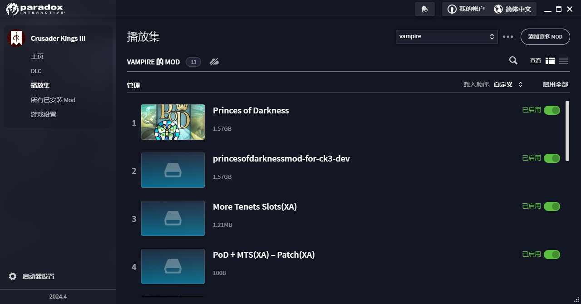Click the Princes of Darkness title
Image resolution: width=581 pixels, height=304 pixels.
point(251,110)
